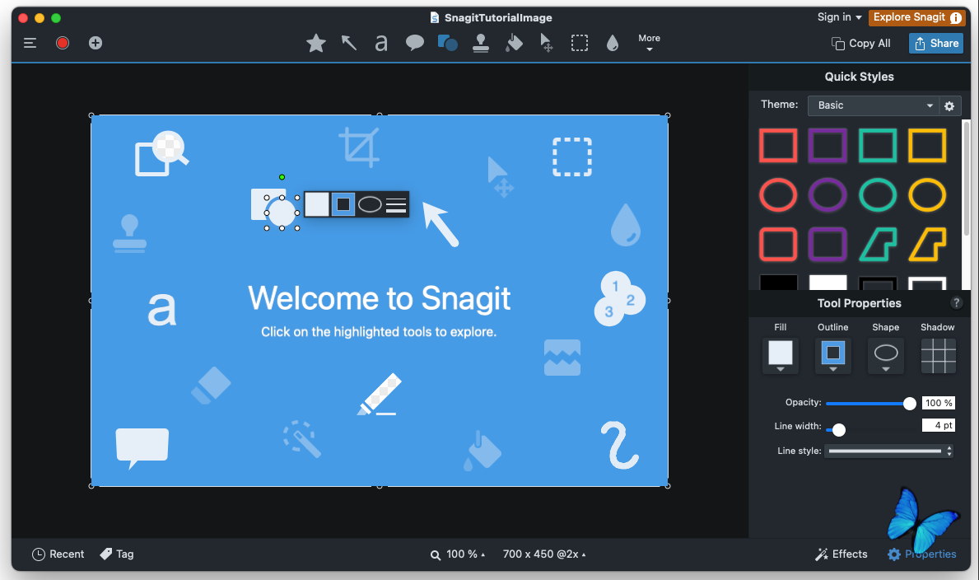The width and height of the screenshot is (979, 580).
Task: Click the large letter a icon on the canvas
Action: 161,310
